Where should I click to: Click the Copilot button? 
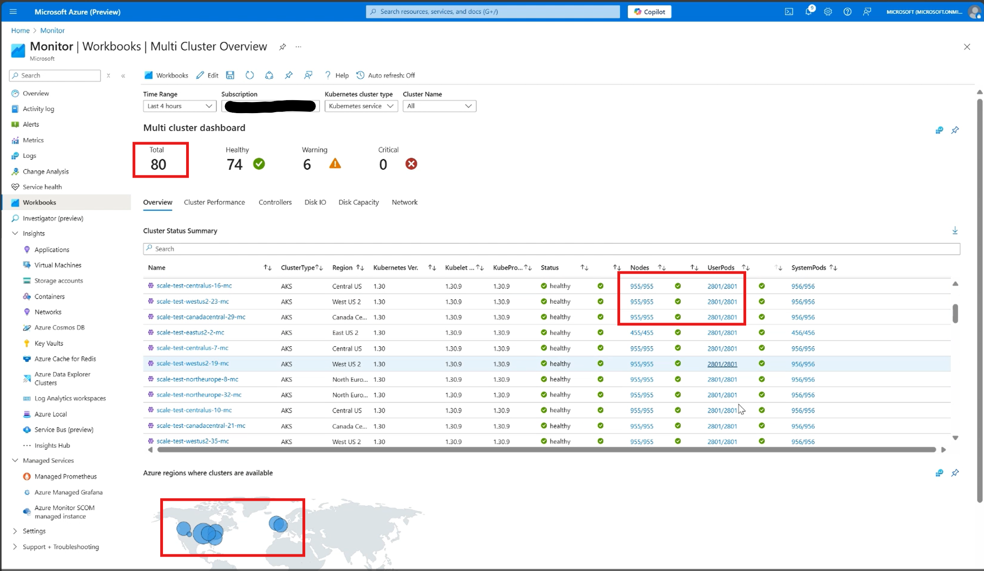click(x=649, y=12)
